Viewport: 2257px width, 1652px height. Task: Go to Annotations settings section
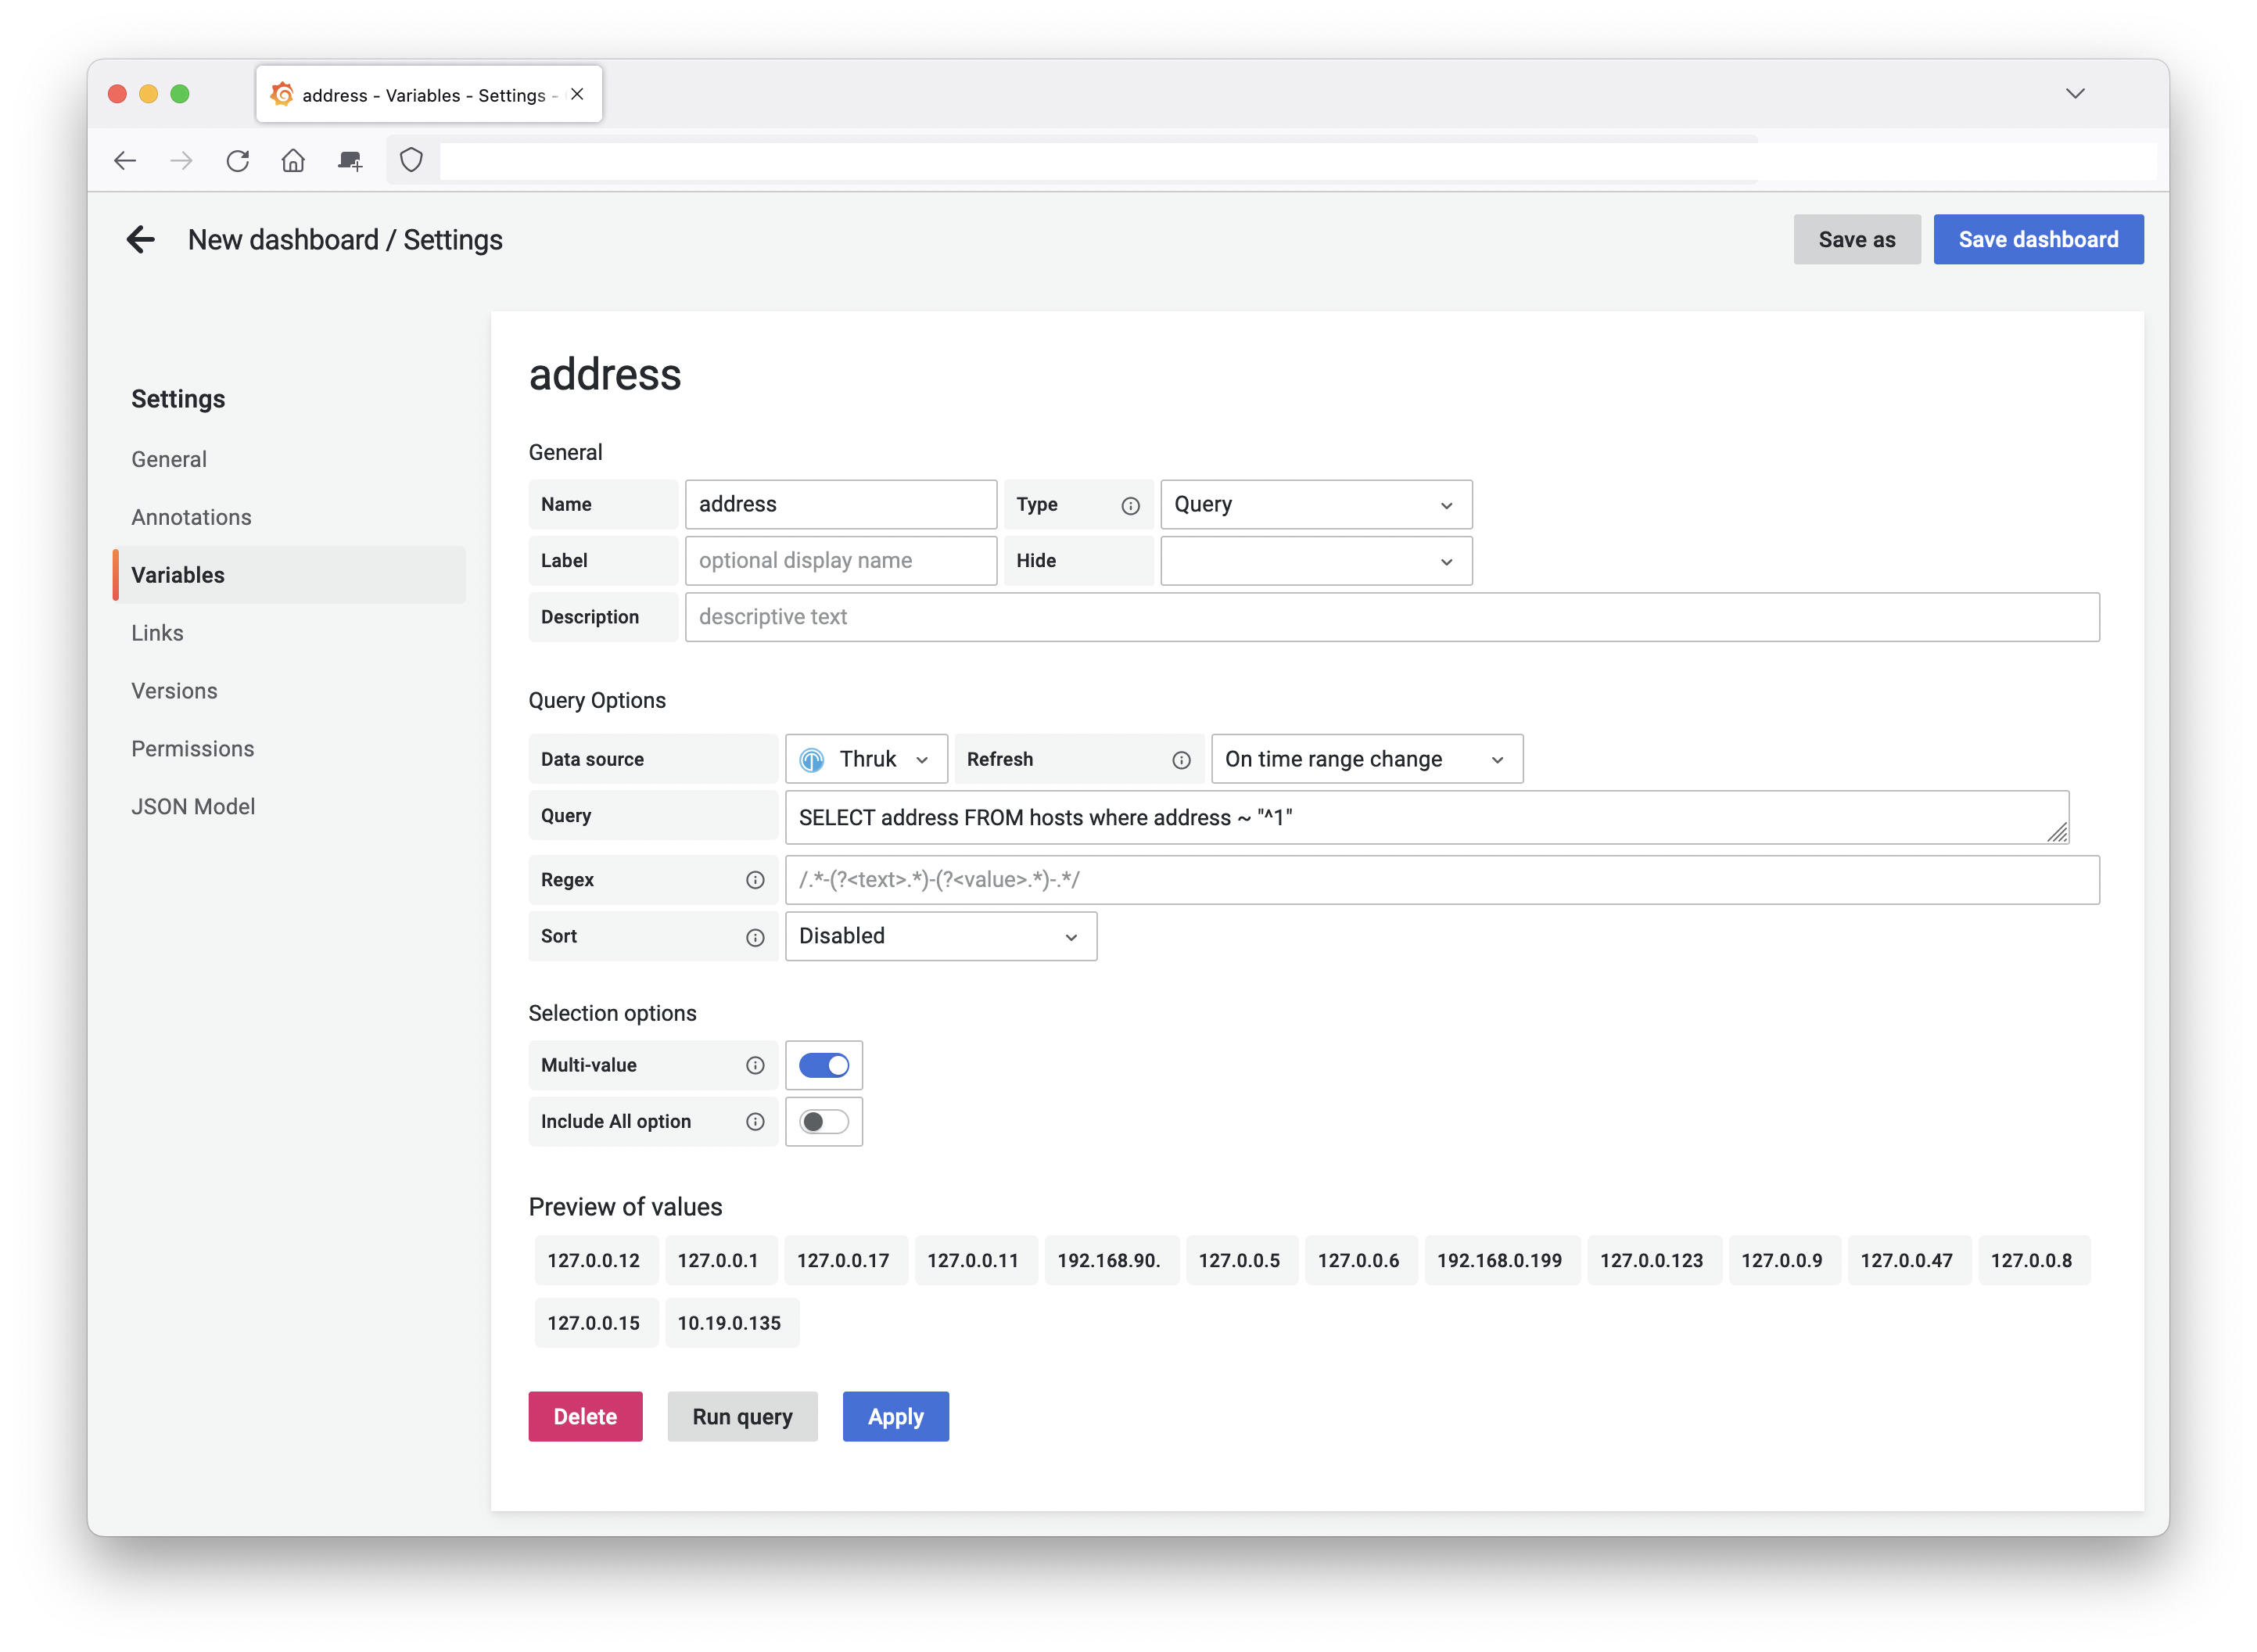(191, 518)
